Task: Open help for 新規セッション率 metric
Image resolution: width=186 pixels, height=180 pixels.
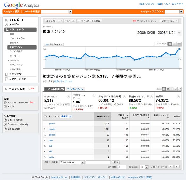Action: tap(151, 97)
